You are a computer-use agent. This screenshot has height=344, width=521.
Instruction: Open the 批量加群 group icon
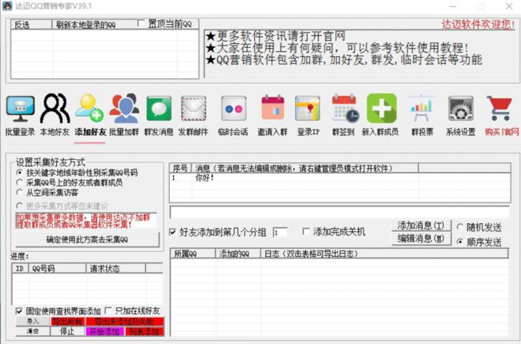[124, 108]
